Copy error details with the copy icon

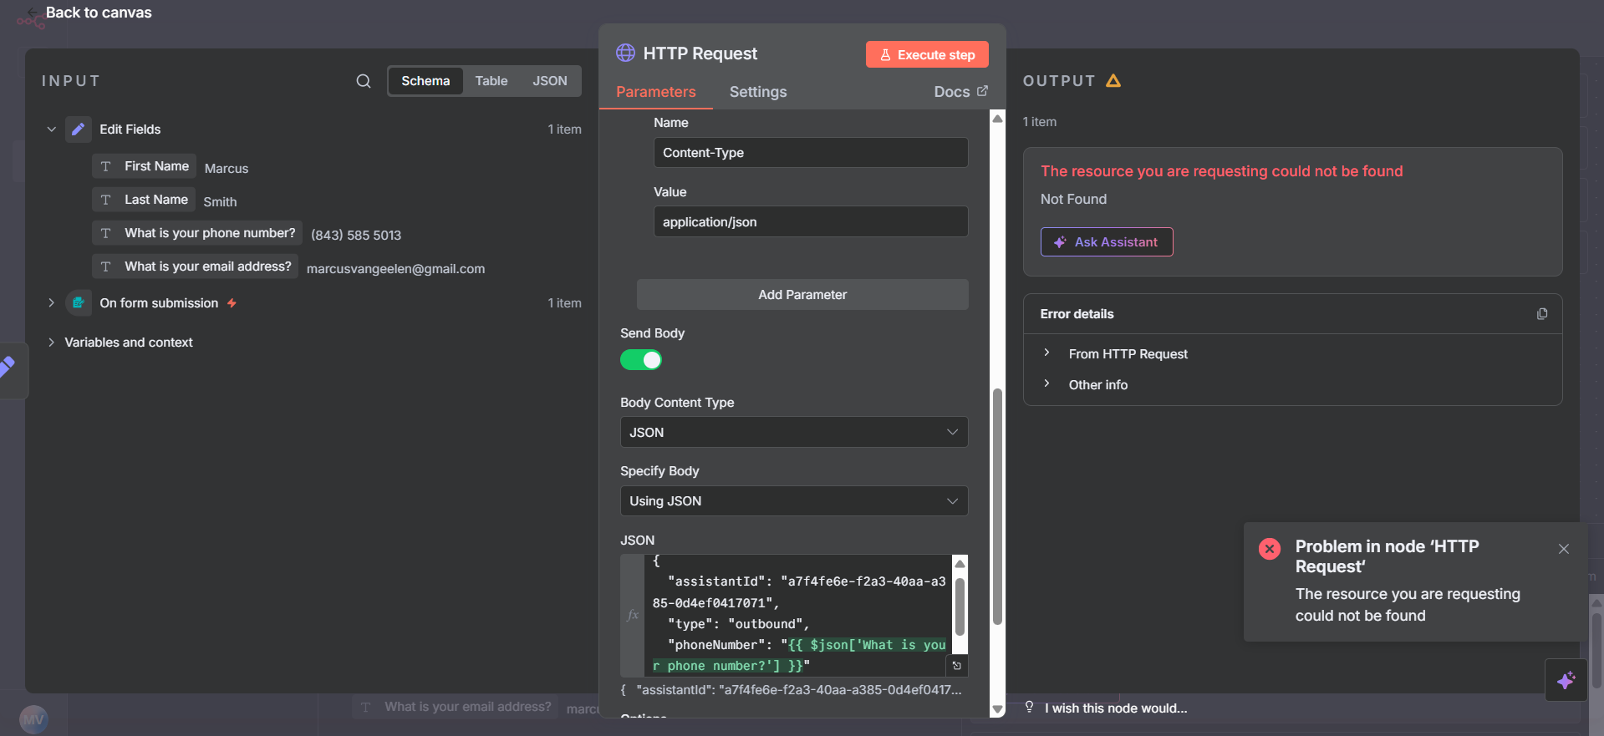[x=1542, y=314]
